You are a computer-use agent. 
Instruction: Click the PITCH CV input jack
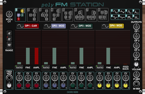pos(9,14)
